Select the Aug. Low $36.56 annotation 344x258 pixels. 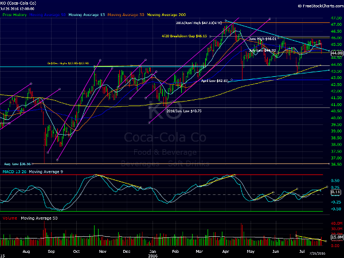(x=17, y=164)
